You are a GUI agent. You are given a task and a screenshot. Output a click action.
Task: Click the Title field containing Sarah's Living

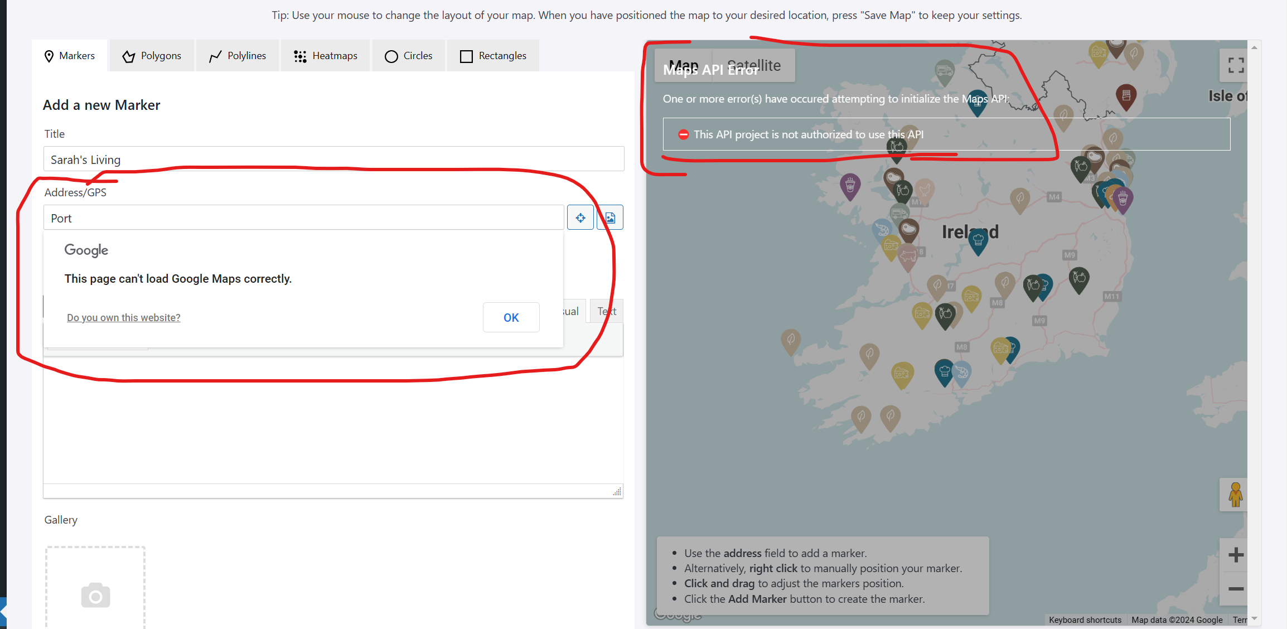point(333,159)
